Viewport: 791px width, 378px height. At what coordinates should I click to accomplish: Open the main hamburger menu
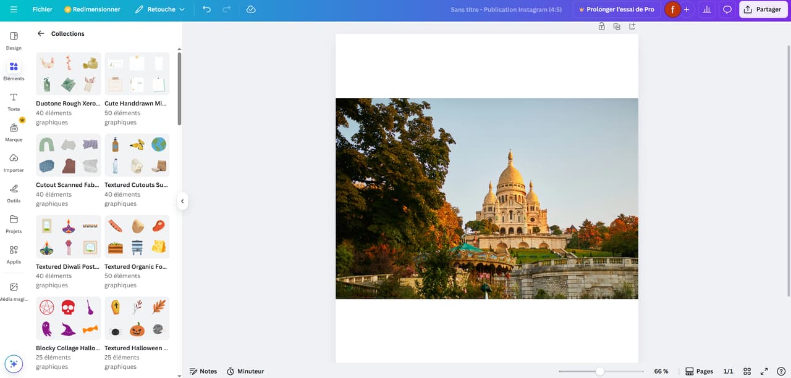(x=14, y=9)
